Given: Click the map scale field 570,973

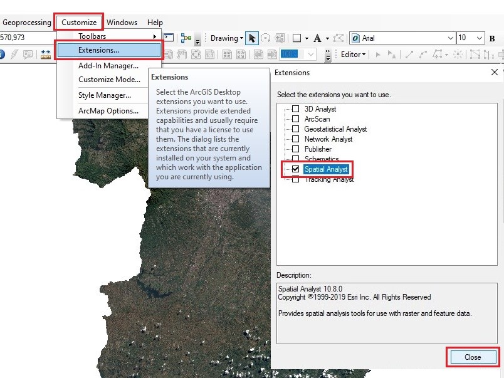Looking at the screenshot, I should pyautogui.click(x=29, y=38).
